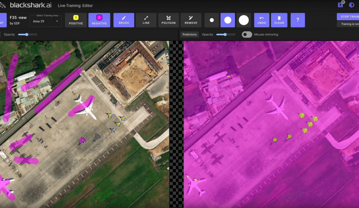Viewport: 359px width, 208px height.
Task: Click the Training is running status text
Action: (348, 24)
